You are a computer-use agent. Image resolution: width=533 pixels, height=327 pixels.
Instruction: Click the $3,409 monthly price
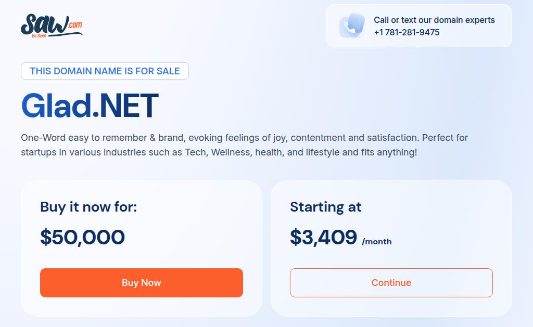pyautogui.click(x=323, y=237)
